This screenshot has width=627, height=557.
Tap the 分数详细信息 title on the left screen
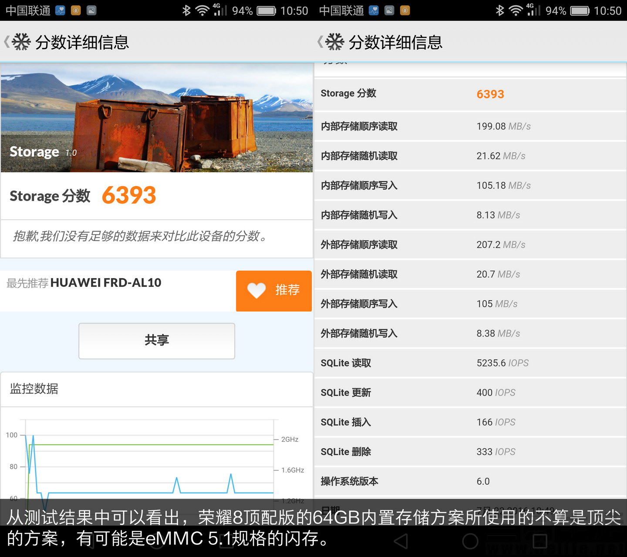coord(82,42)
